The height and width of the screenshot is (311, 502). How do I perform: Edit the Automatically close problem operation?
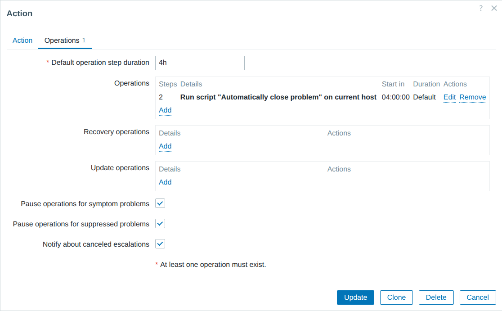click(x=449, y=97)
